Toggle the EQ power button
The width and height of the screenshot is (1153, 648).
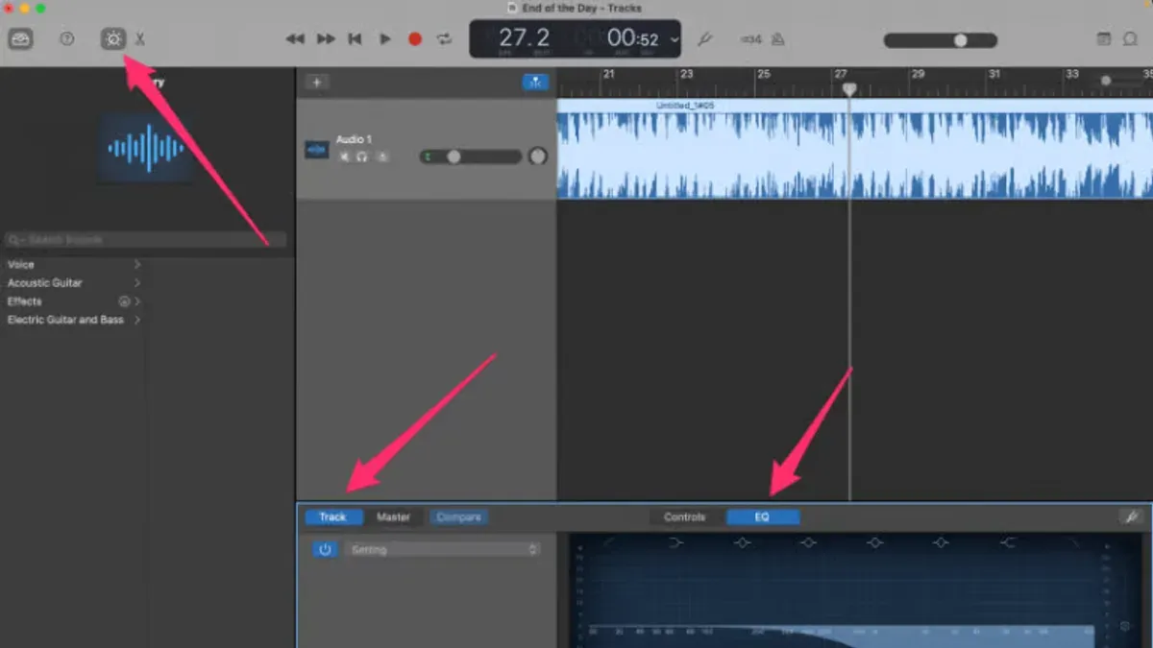(x=325, y=550)
